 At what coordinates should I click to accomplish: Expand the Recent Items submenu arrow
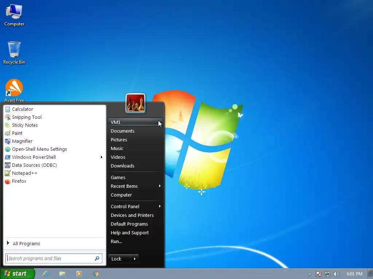160,186
